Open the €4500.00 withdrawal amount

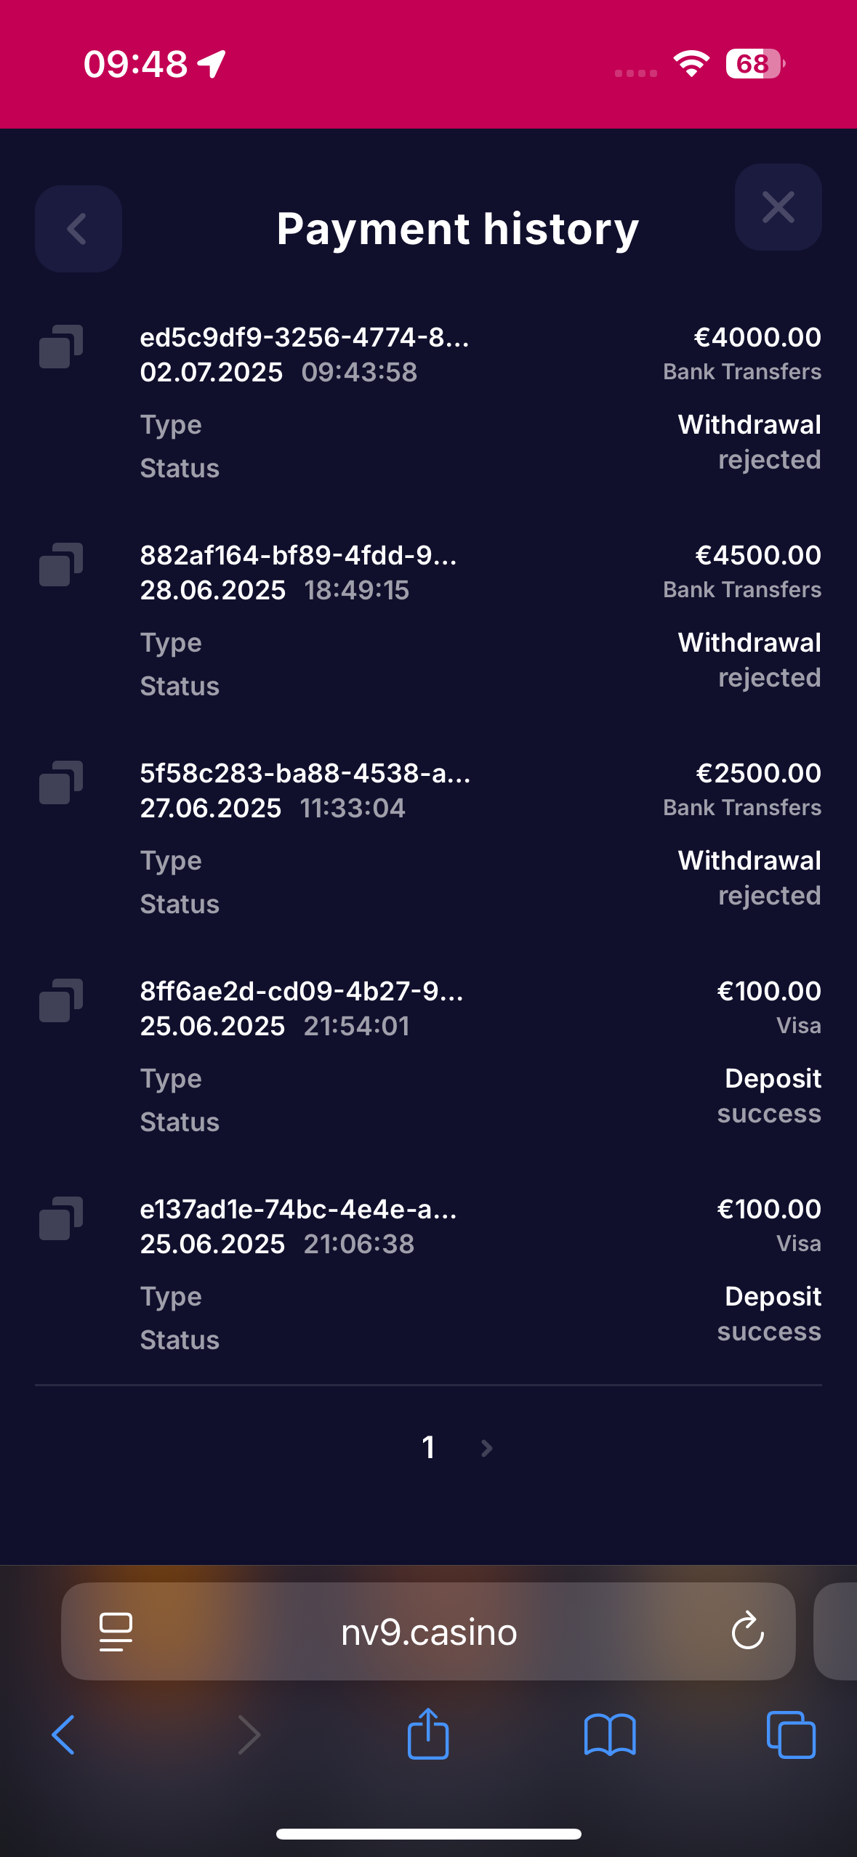757,556
